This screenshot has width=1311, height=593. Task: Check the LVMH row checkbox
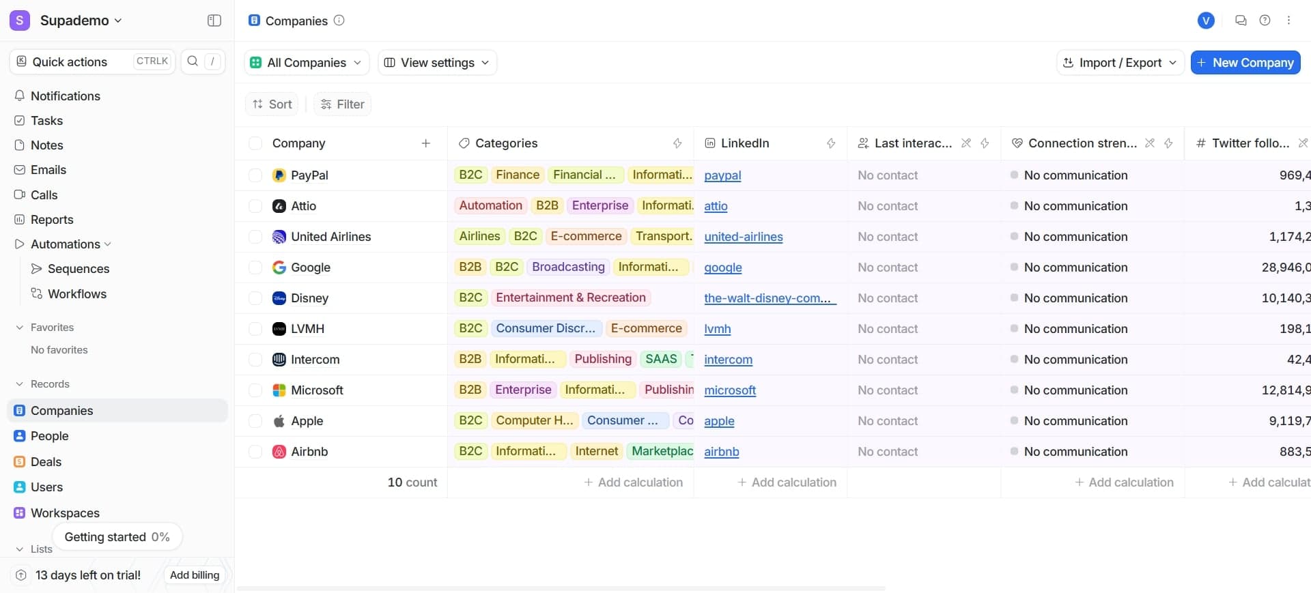click(x=255, y=329)
